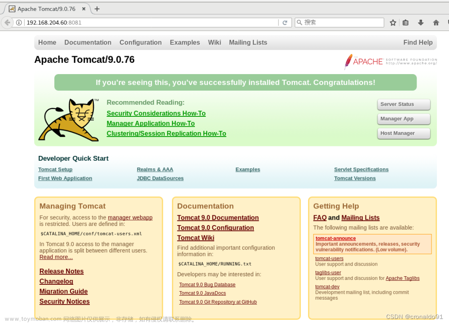
Task: Open the Home navigation item
Action: tap(47, 42)
